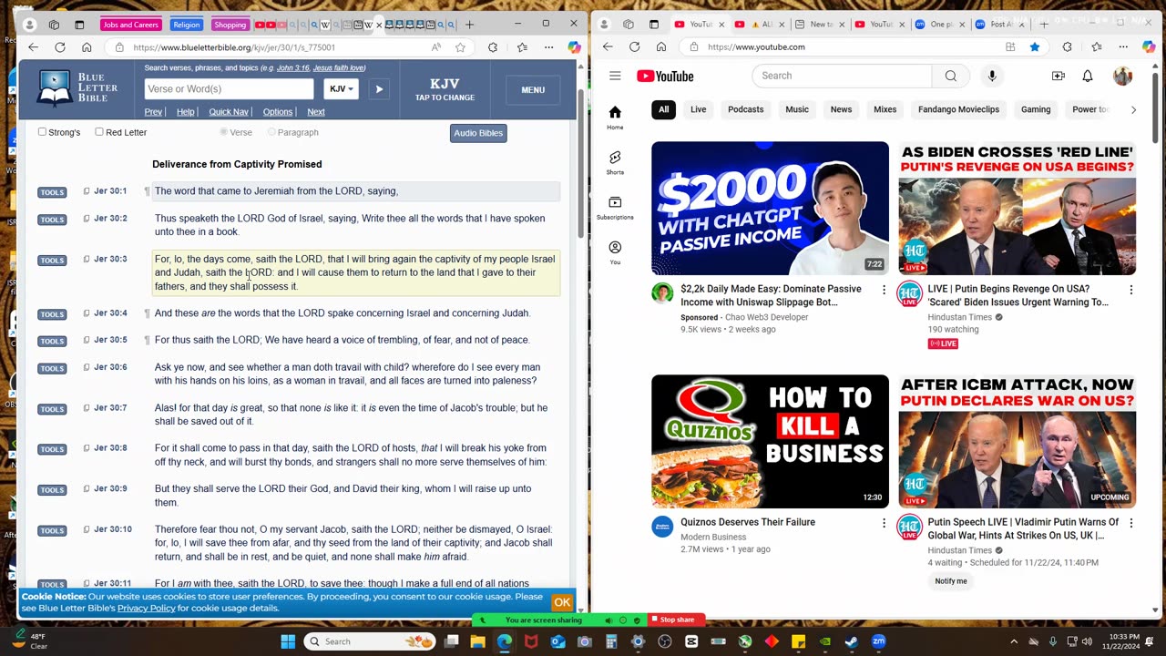The height and width of the screenshot is (656, 1166).
Task: Open YouTube notifications bell
Action: click(1088, 76)
